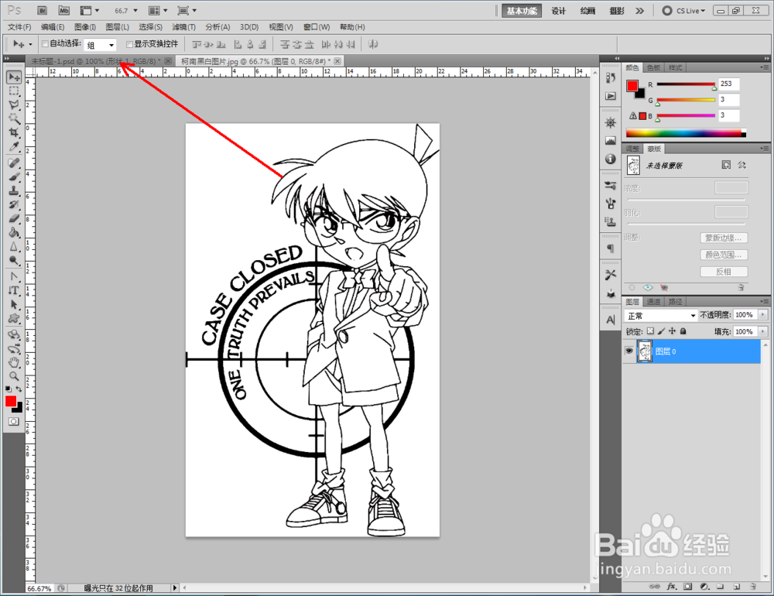Select the Hand tool

[x=14, y=362]
